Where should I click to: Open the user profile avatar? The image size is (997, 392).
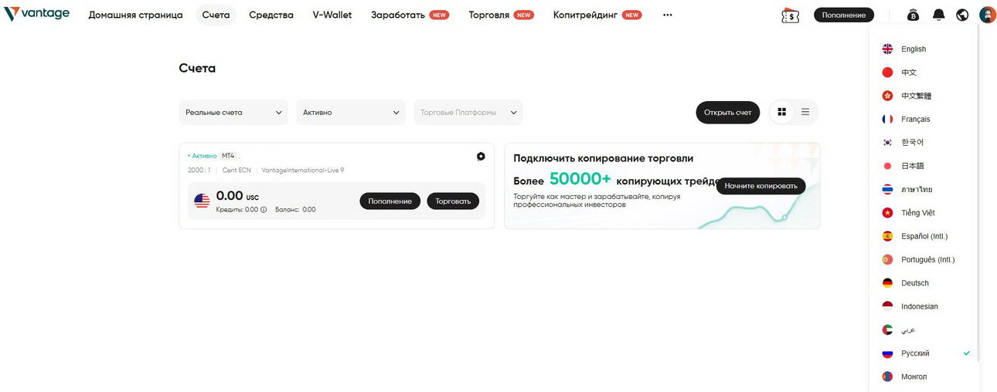click(x=987, y=15)
